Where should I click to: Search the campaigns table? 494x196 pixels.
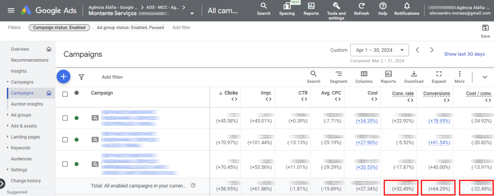point(314,77)
